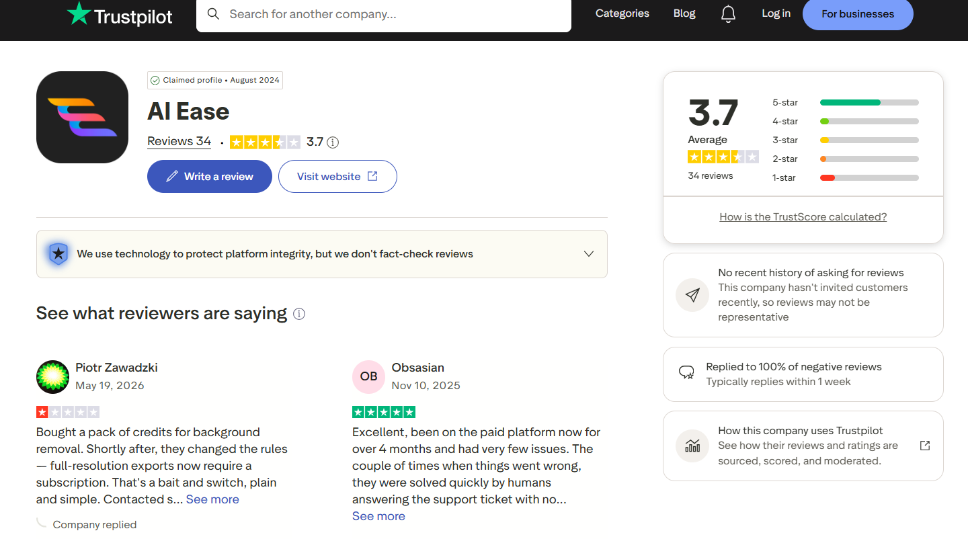This screenshot has width=968, height=539.
Task: Open the Categories menu
Action: (622, 13)
